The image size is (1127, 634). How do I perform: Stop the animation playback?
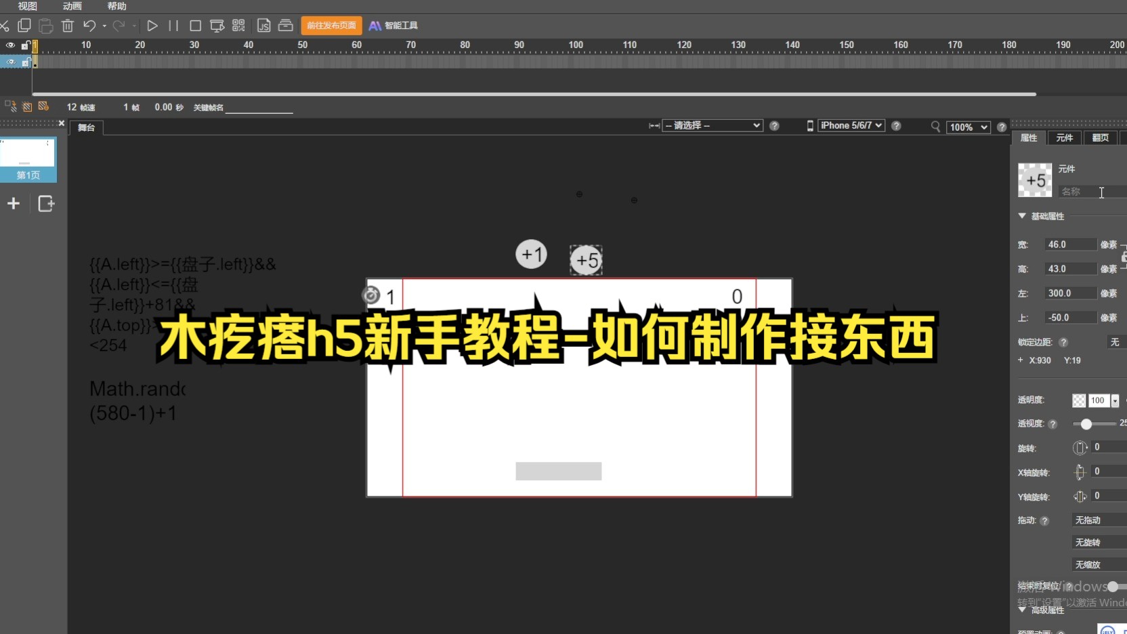coord(196,26)
